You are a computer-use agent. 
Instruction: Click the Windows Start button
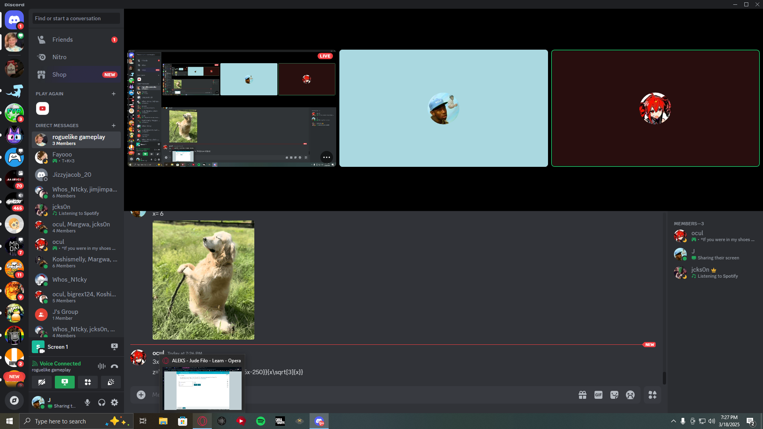(10, 421)
